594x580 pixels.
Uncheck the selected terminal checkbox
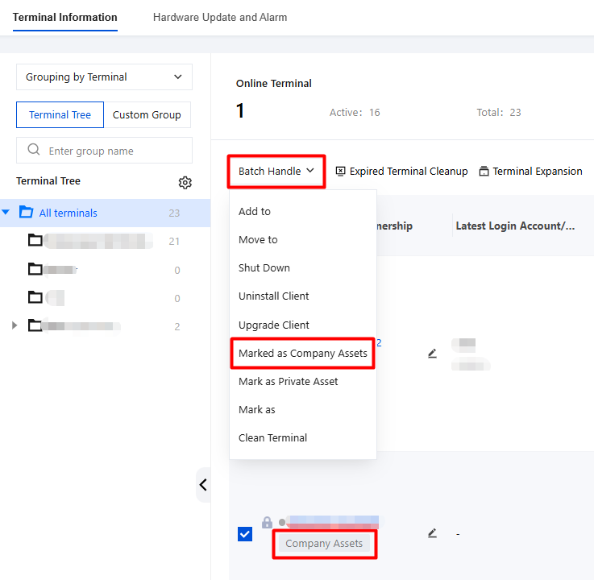[x=245, y=534]
